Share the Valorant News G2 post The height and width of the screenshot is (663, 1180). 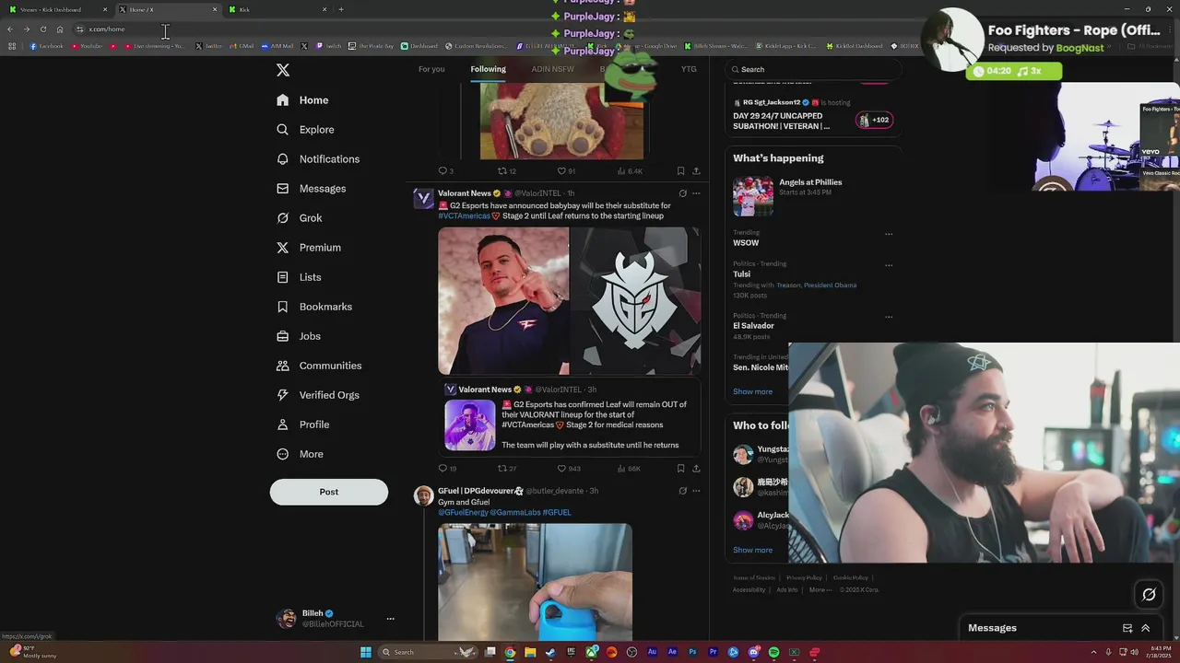tap(696, 469)
